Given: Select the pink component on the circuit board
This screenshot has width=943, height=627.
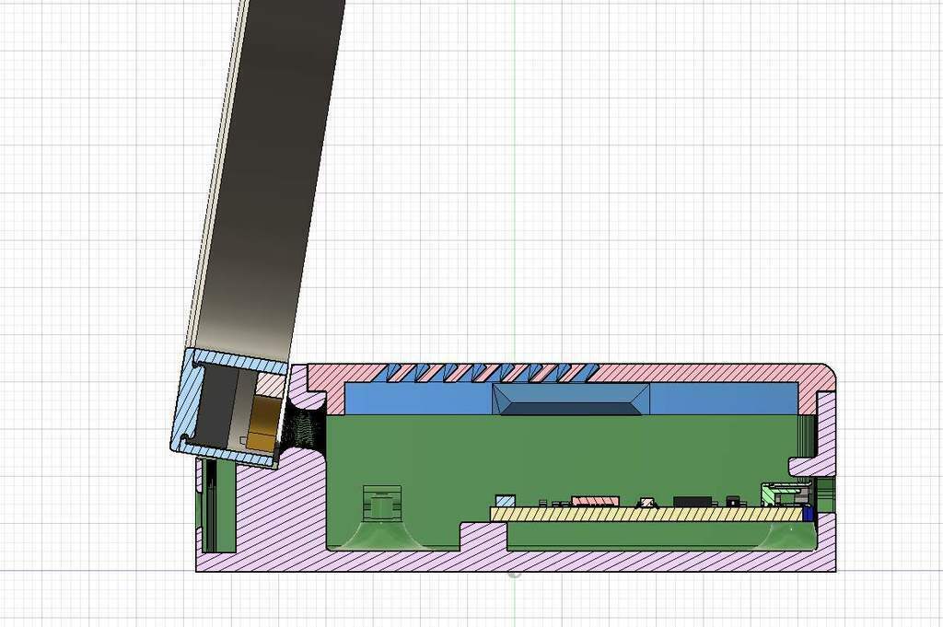Looking at the screenshot, I should coord(596,501).
